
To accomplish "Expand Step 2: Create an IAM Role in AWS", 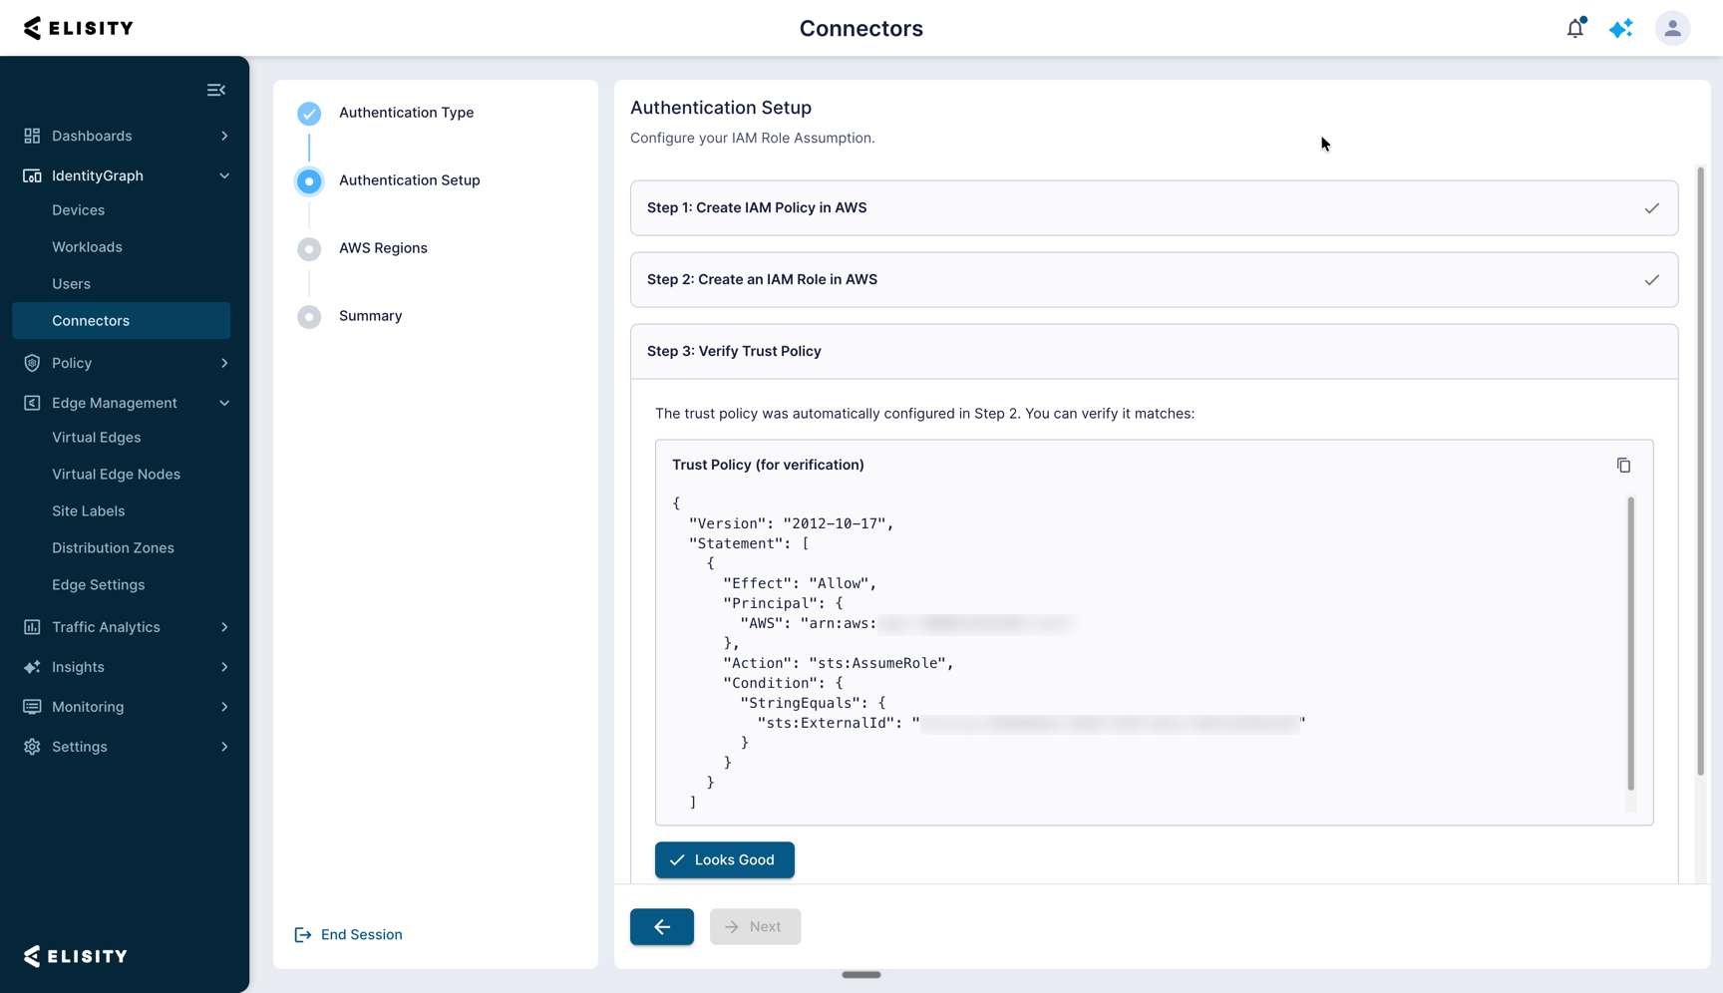I will coord(1154,279).
